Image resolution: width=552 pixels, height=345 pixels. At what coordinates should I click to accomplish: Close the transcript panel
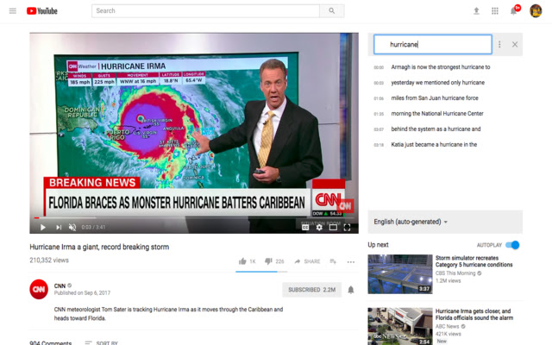515,44
